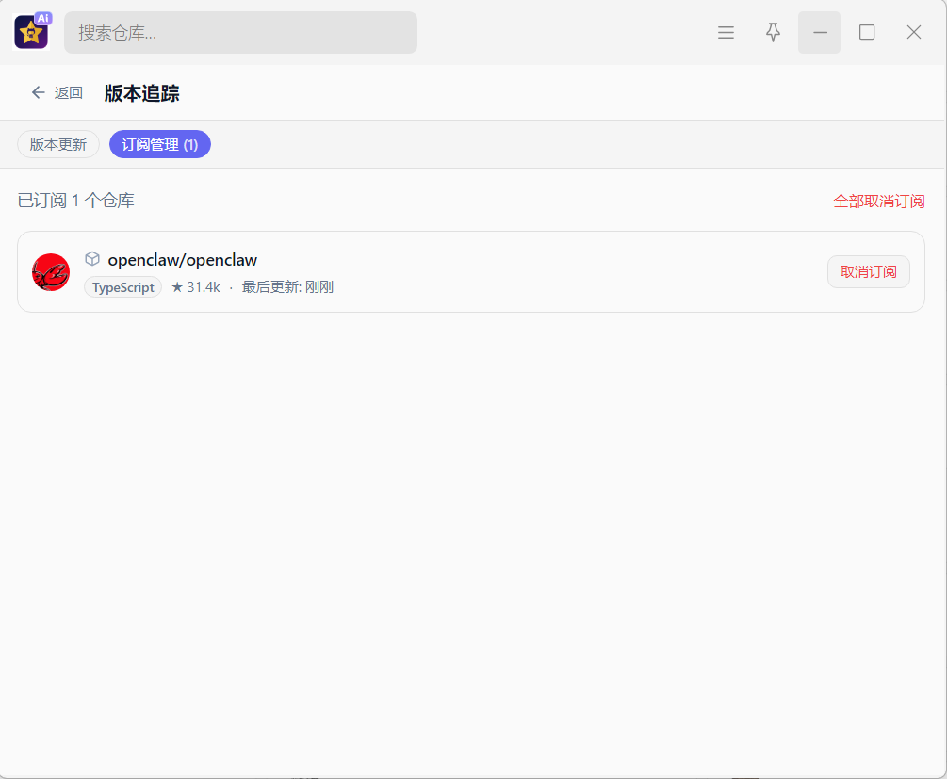
Task: Click the openclaw red lobster avatar
Action: pyautogui.click(x=51, y=272)
